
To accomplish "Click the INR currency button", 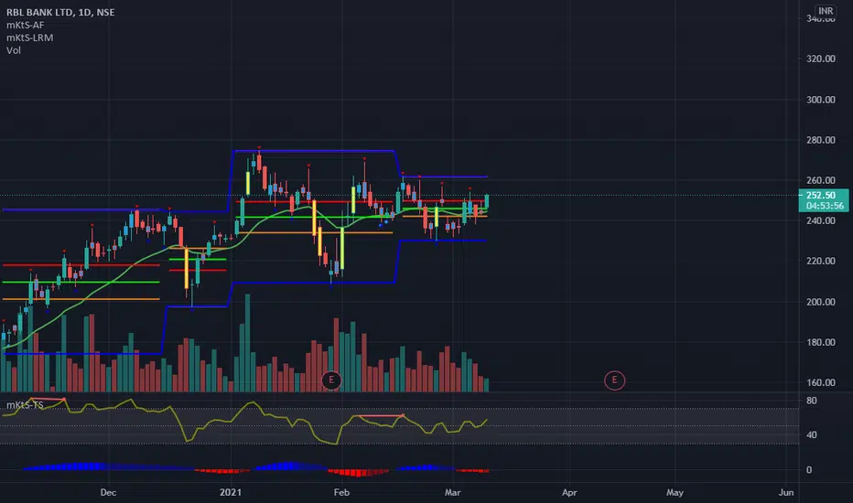I will pyautogui.click(x=826, y=11).
